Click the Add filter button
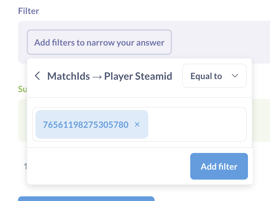270x201 pixels. click(219, 166)
